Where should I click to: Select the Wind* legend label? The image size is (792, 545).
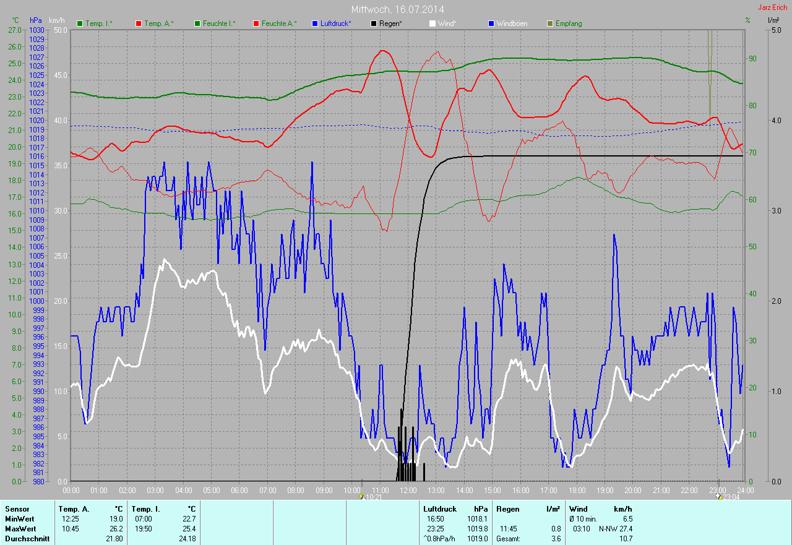(x=447, y=24)
